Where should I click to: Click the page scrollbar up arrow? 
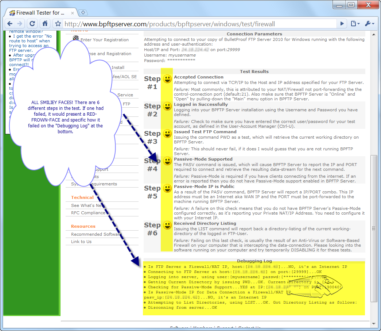[x=374, y=34]
